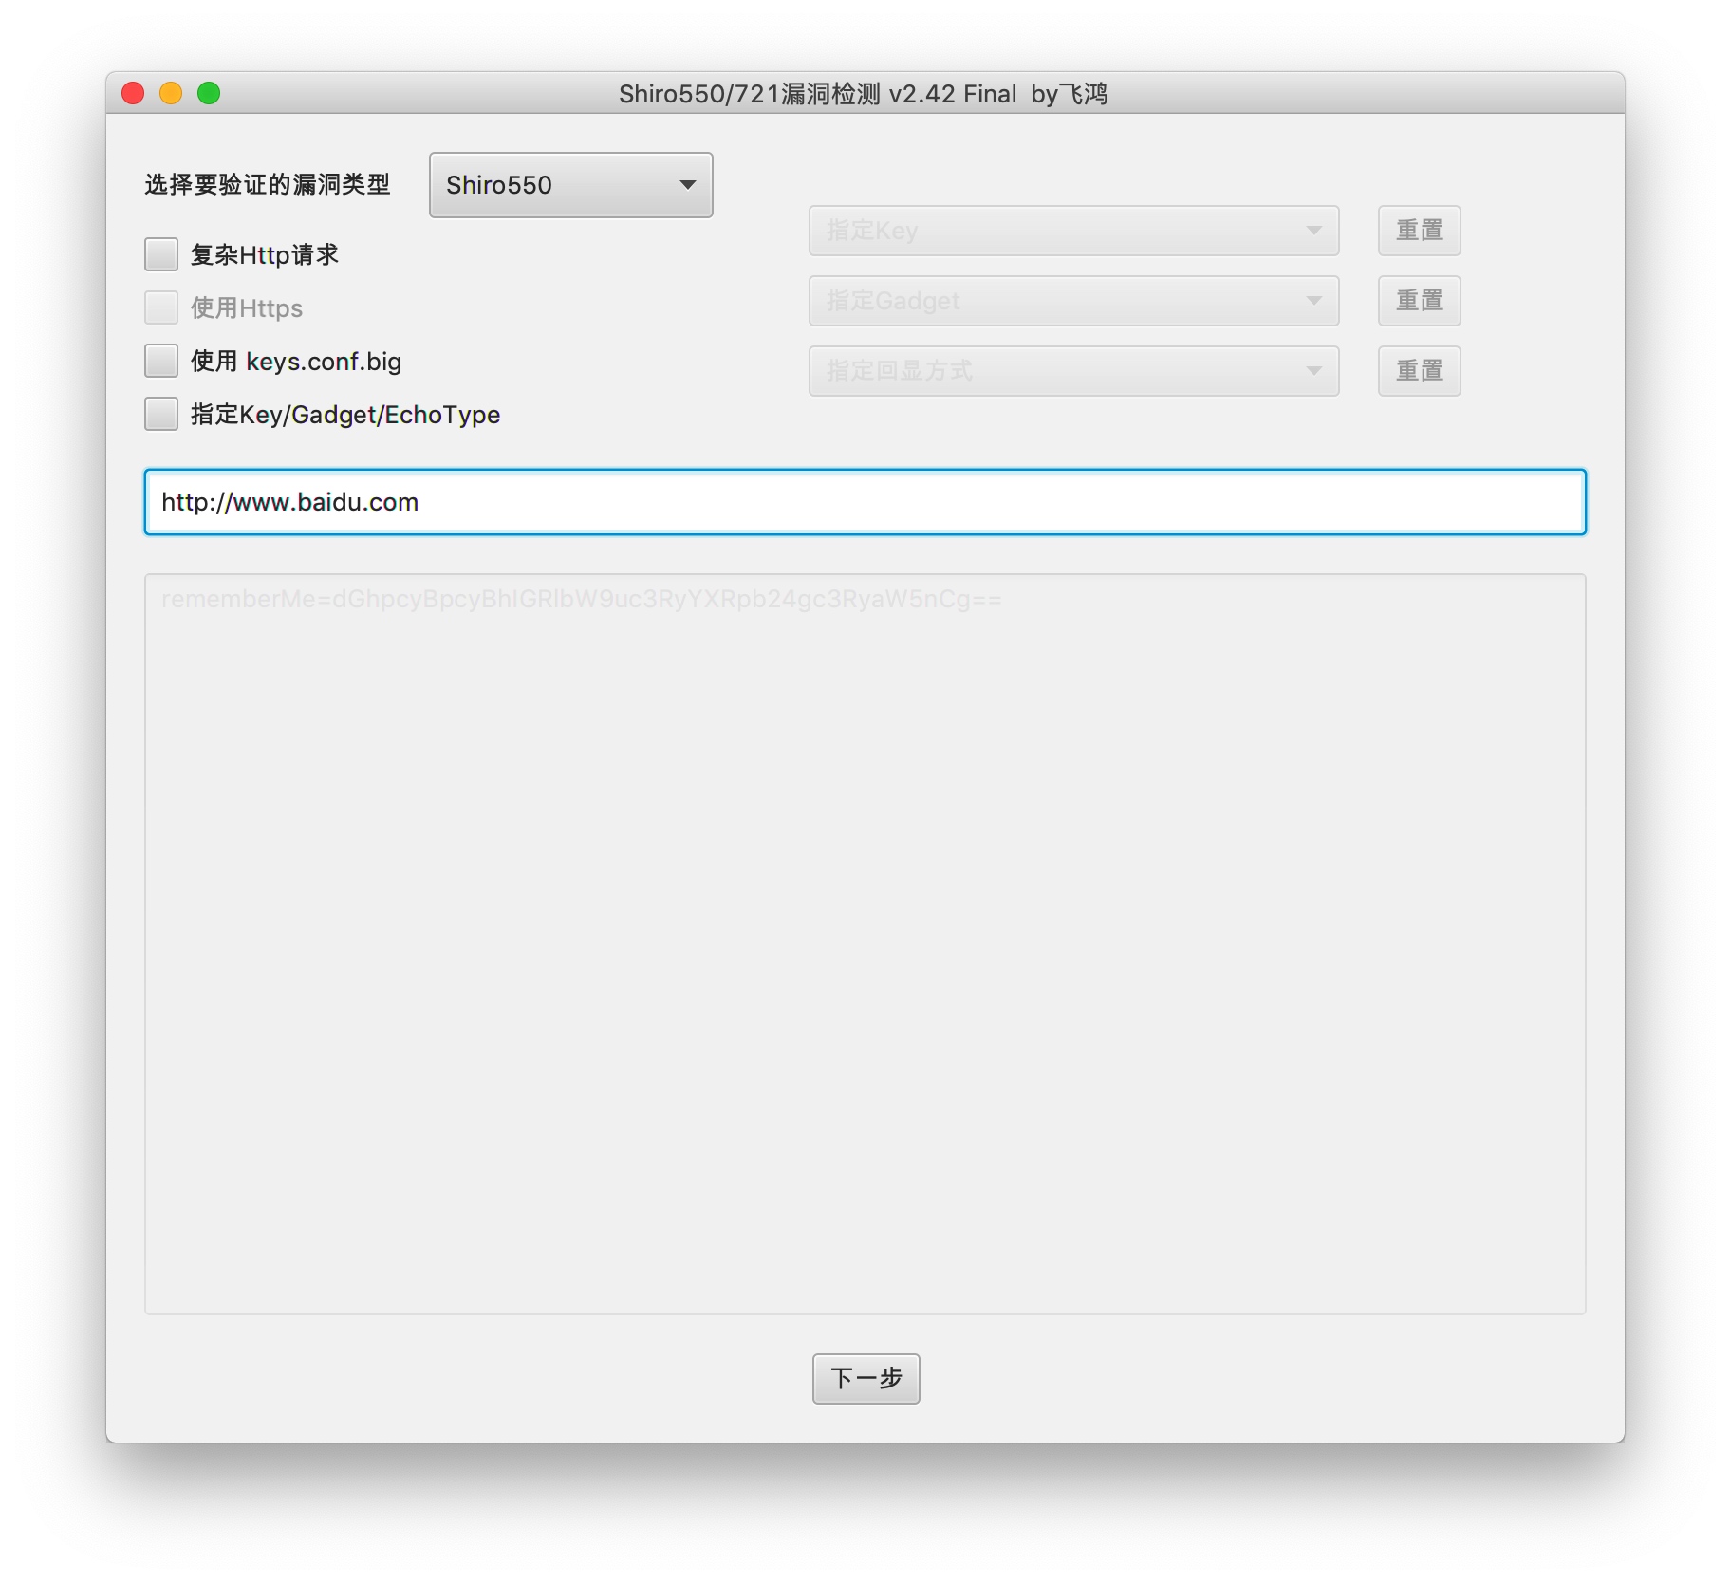Click the URL field containing http://www.baidu.com
The width and height of the screenshot is (1731, 1583).
[x=865, y=502]
